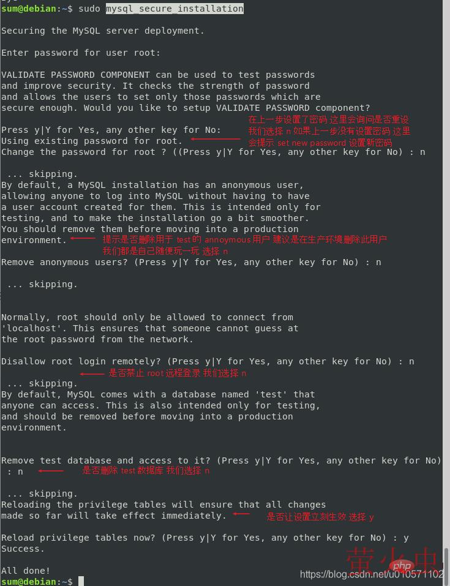Click the "Enter password for user root:" line
The image size is (450, 586).
point(81,53)
